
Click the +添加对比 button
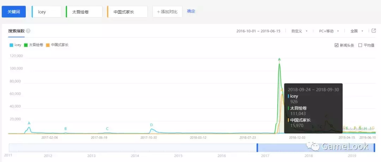[168, 12]
